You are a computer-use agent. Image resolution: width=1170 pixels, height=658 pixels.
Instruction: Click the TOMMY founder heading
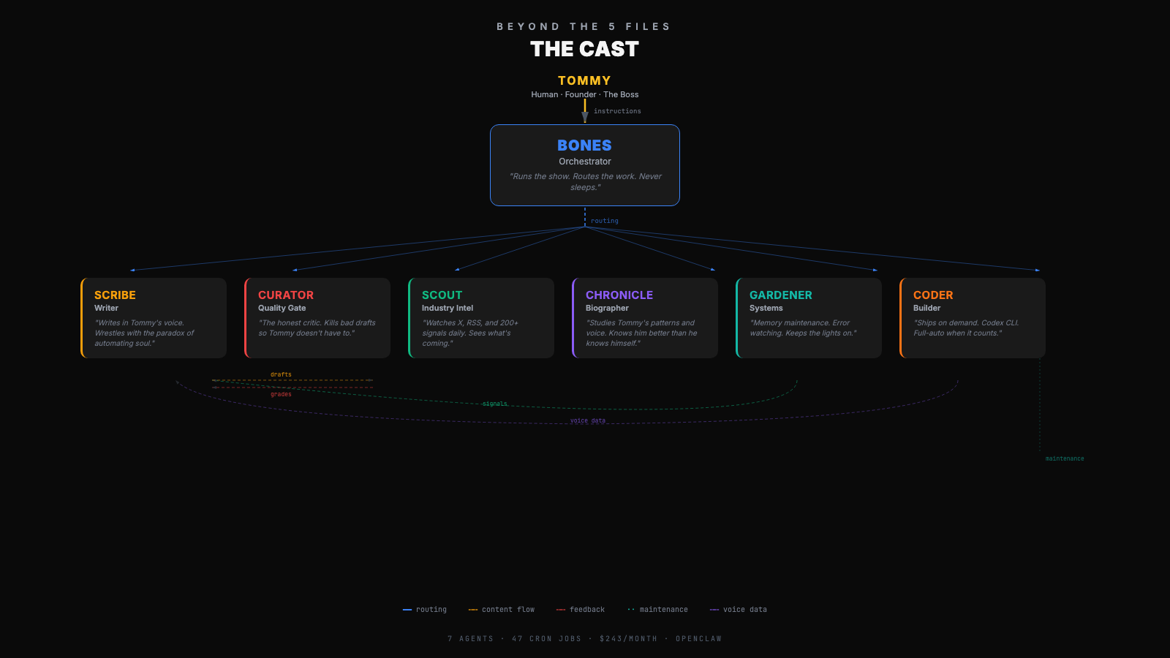pos(584,80)
